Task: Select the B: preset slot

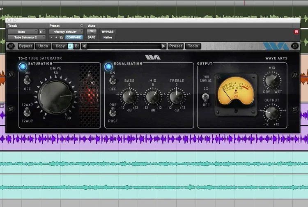Action: pos(77,46)
